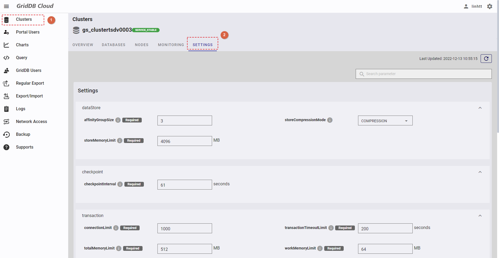
Task: Click the Search parameter field
Action: tap(426, 74)
